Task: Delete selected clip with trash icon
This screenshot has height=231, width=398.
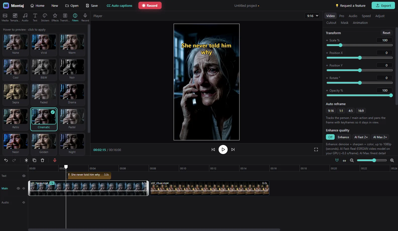Action: point(42,160)
